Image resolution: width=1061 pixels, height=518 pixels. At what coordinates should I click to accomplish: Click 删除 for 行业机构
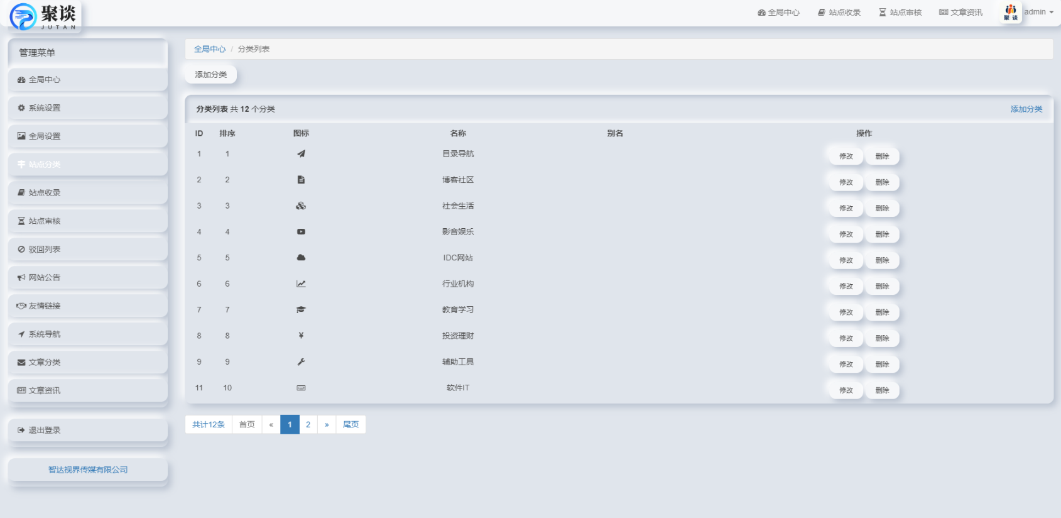pyautogui.click(x=882, y=286)
